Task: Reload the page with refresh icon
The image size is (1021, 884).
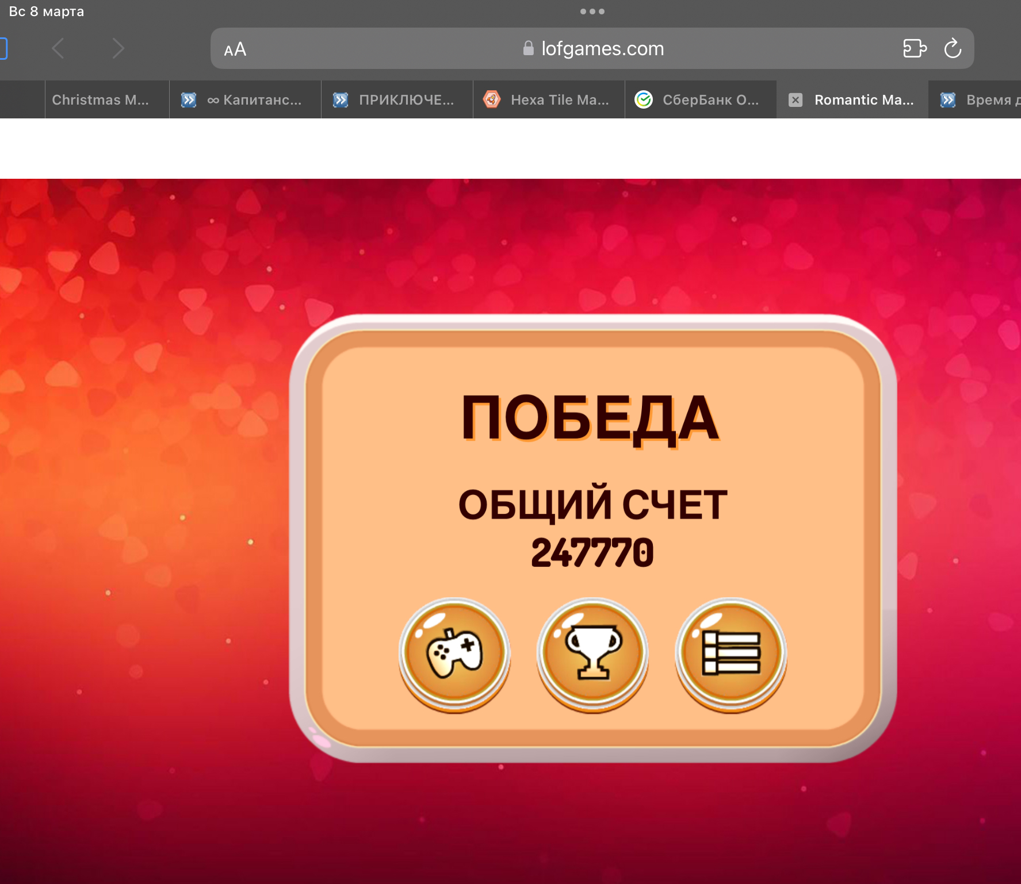Action: [953, 48]
